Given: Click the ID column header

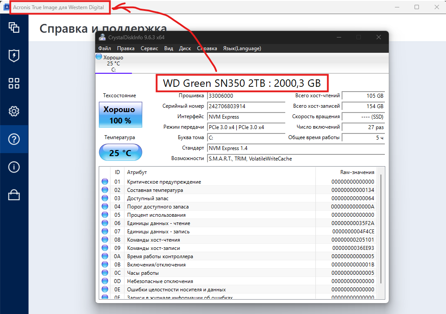Looking at the screenshot, I should coord(117,172).
